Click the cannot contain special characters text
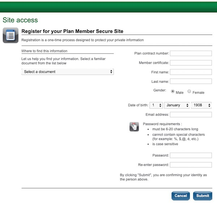The image size is (217, 206). (x=178, y=137)
